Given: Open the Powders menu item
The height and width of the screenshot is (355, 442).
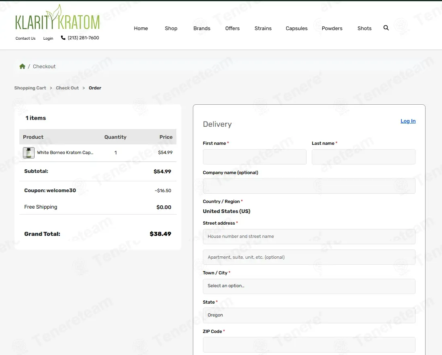Looking at the screenshot, I should point(332,28).
